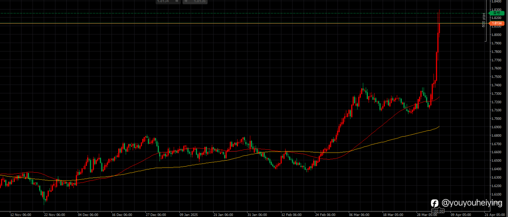Click the dashed green target line

click(244, 13)
